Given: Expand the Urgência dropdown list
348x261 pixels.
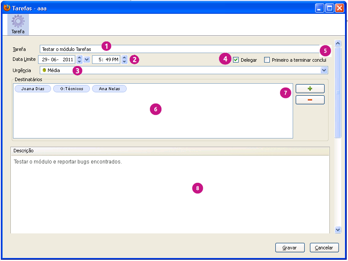Looking at the screenshot, I should 324,70.
